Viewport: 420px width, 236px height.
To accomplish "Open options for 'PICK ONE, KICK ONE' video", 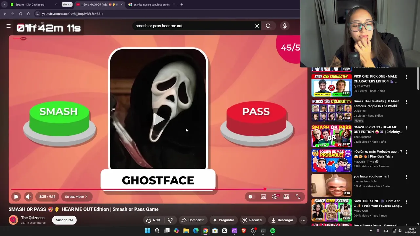I will coord(406,77).
